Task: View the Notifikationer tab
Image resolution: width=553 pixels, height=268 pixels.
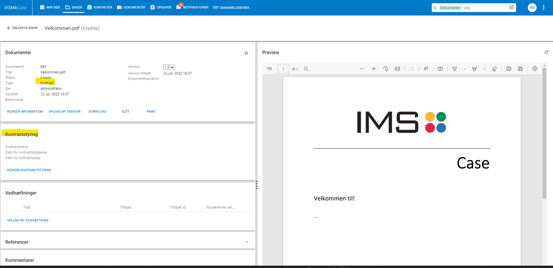Action: pos(192,7)
